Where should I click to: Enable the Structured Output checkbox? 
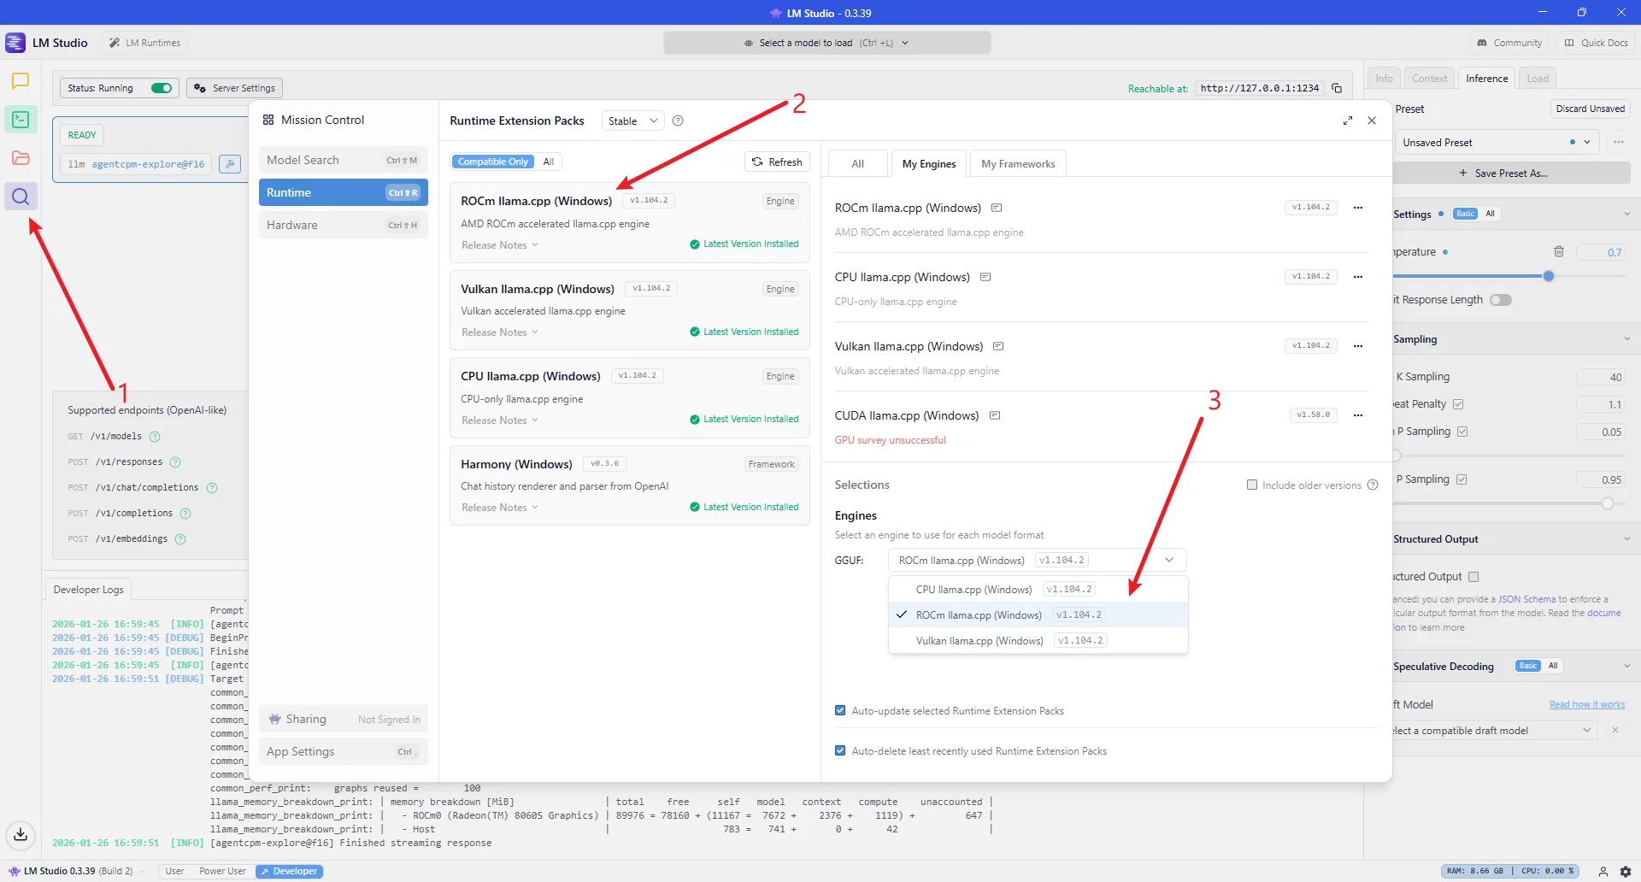1473,577
